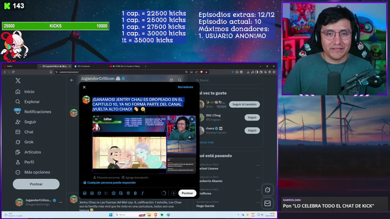Open Marisel Linares trend options
The image size is (390, 219).
[258, 165]
